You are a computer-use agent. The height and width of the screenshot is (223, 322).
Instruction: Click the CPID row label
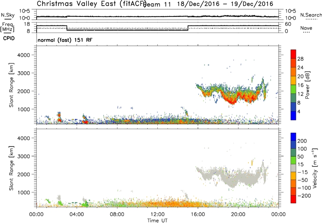tap(9, 38)
